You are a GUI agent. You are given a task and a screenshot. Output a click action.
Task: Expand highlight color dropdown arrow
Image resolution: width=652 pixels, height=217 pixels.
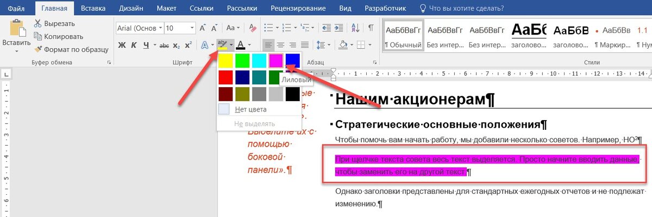pyautogui.click(x=231, y=45)
